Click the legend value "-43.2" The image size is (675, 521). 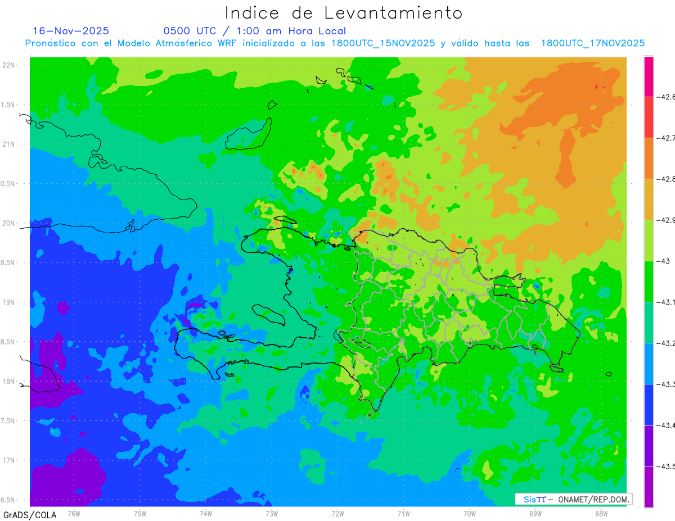(x=667, y=343)
